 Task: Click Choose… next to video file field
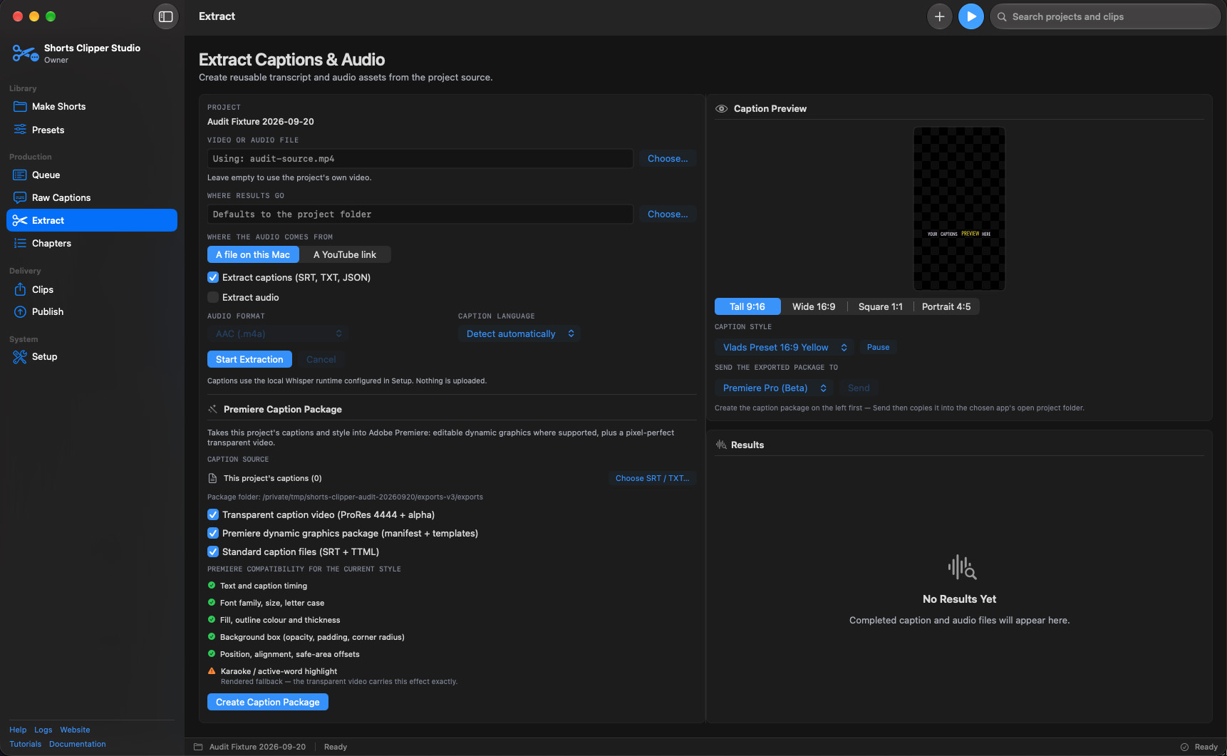pyautogui.click(x=668, y=158)
